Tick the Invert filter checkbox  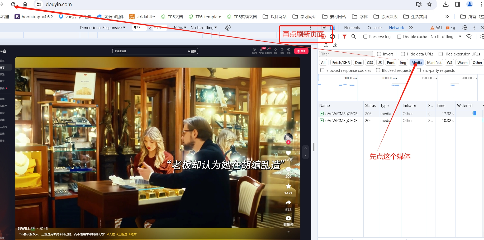pyautogui.click(x=379, y=54)
